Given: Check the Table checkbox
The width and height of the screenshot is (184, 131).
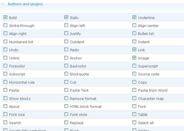Looking at the screenshot, I should point(134,114).
